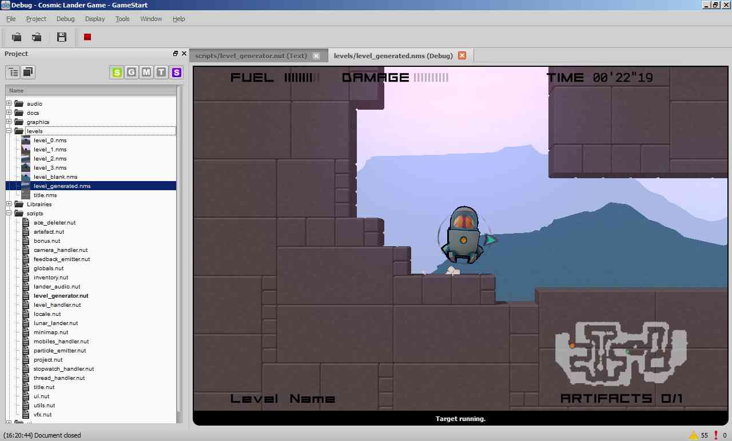Float the Project panel using undock icon

(x=176, y=54)
